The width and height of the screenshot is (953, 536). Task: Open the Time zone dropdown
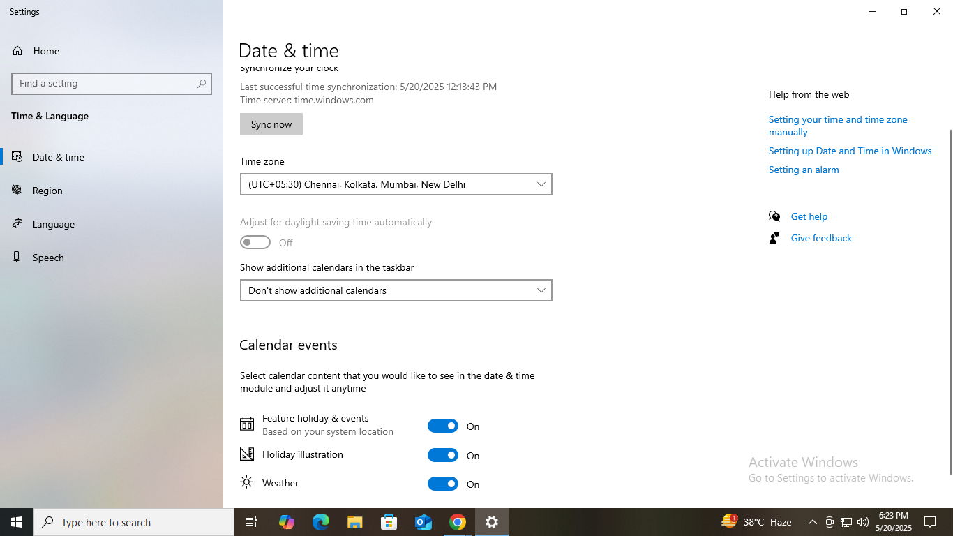396,184
